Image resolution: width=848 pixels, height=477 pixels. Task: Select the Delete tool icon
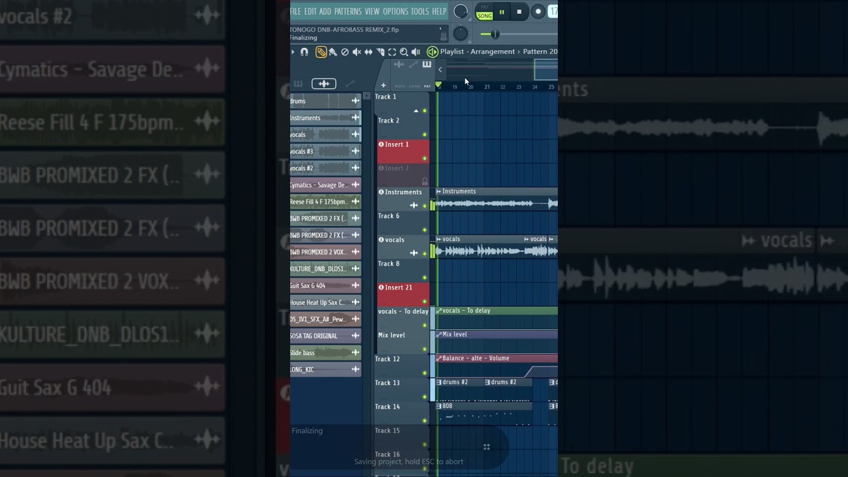[x=344, y=52]
